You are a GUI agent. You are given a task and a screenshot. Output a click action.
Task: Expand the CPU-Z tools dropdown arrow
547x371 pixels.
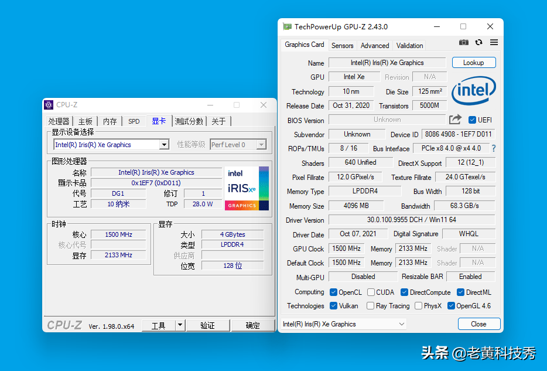coord(180,325)
